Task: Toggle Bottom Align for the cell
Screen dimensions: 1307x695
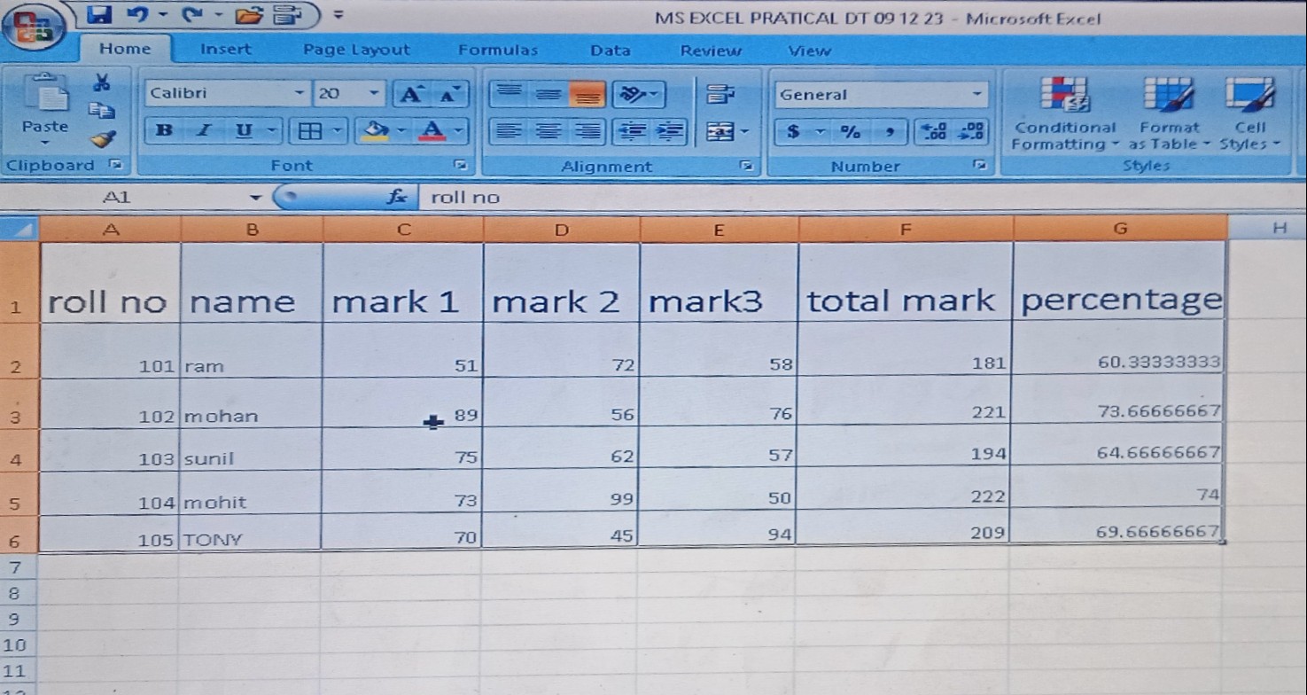Action: coord(586,94)
